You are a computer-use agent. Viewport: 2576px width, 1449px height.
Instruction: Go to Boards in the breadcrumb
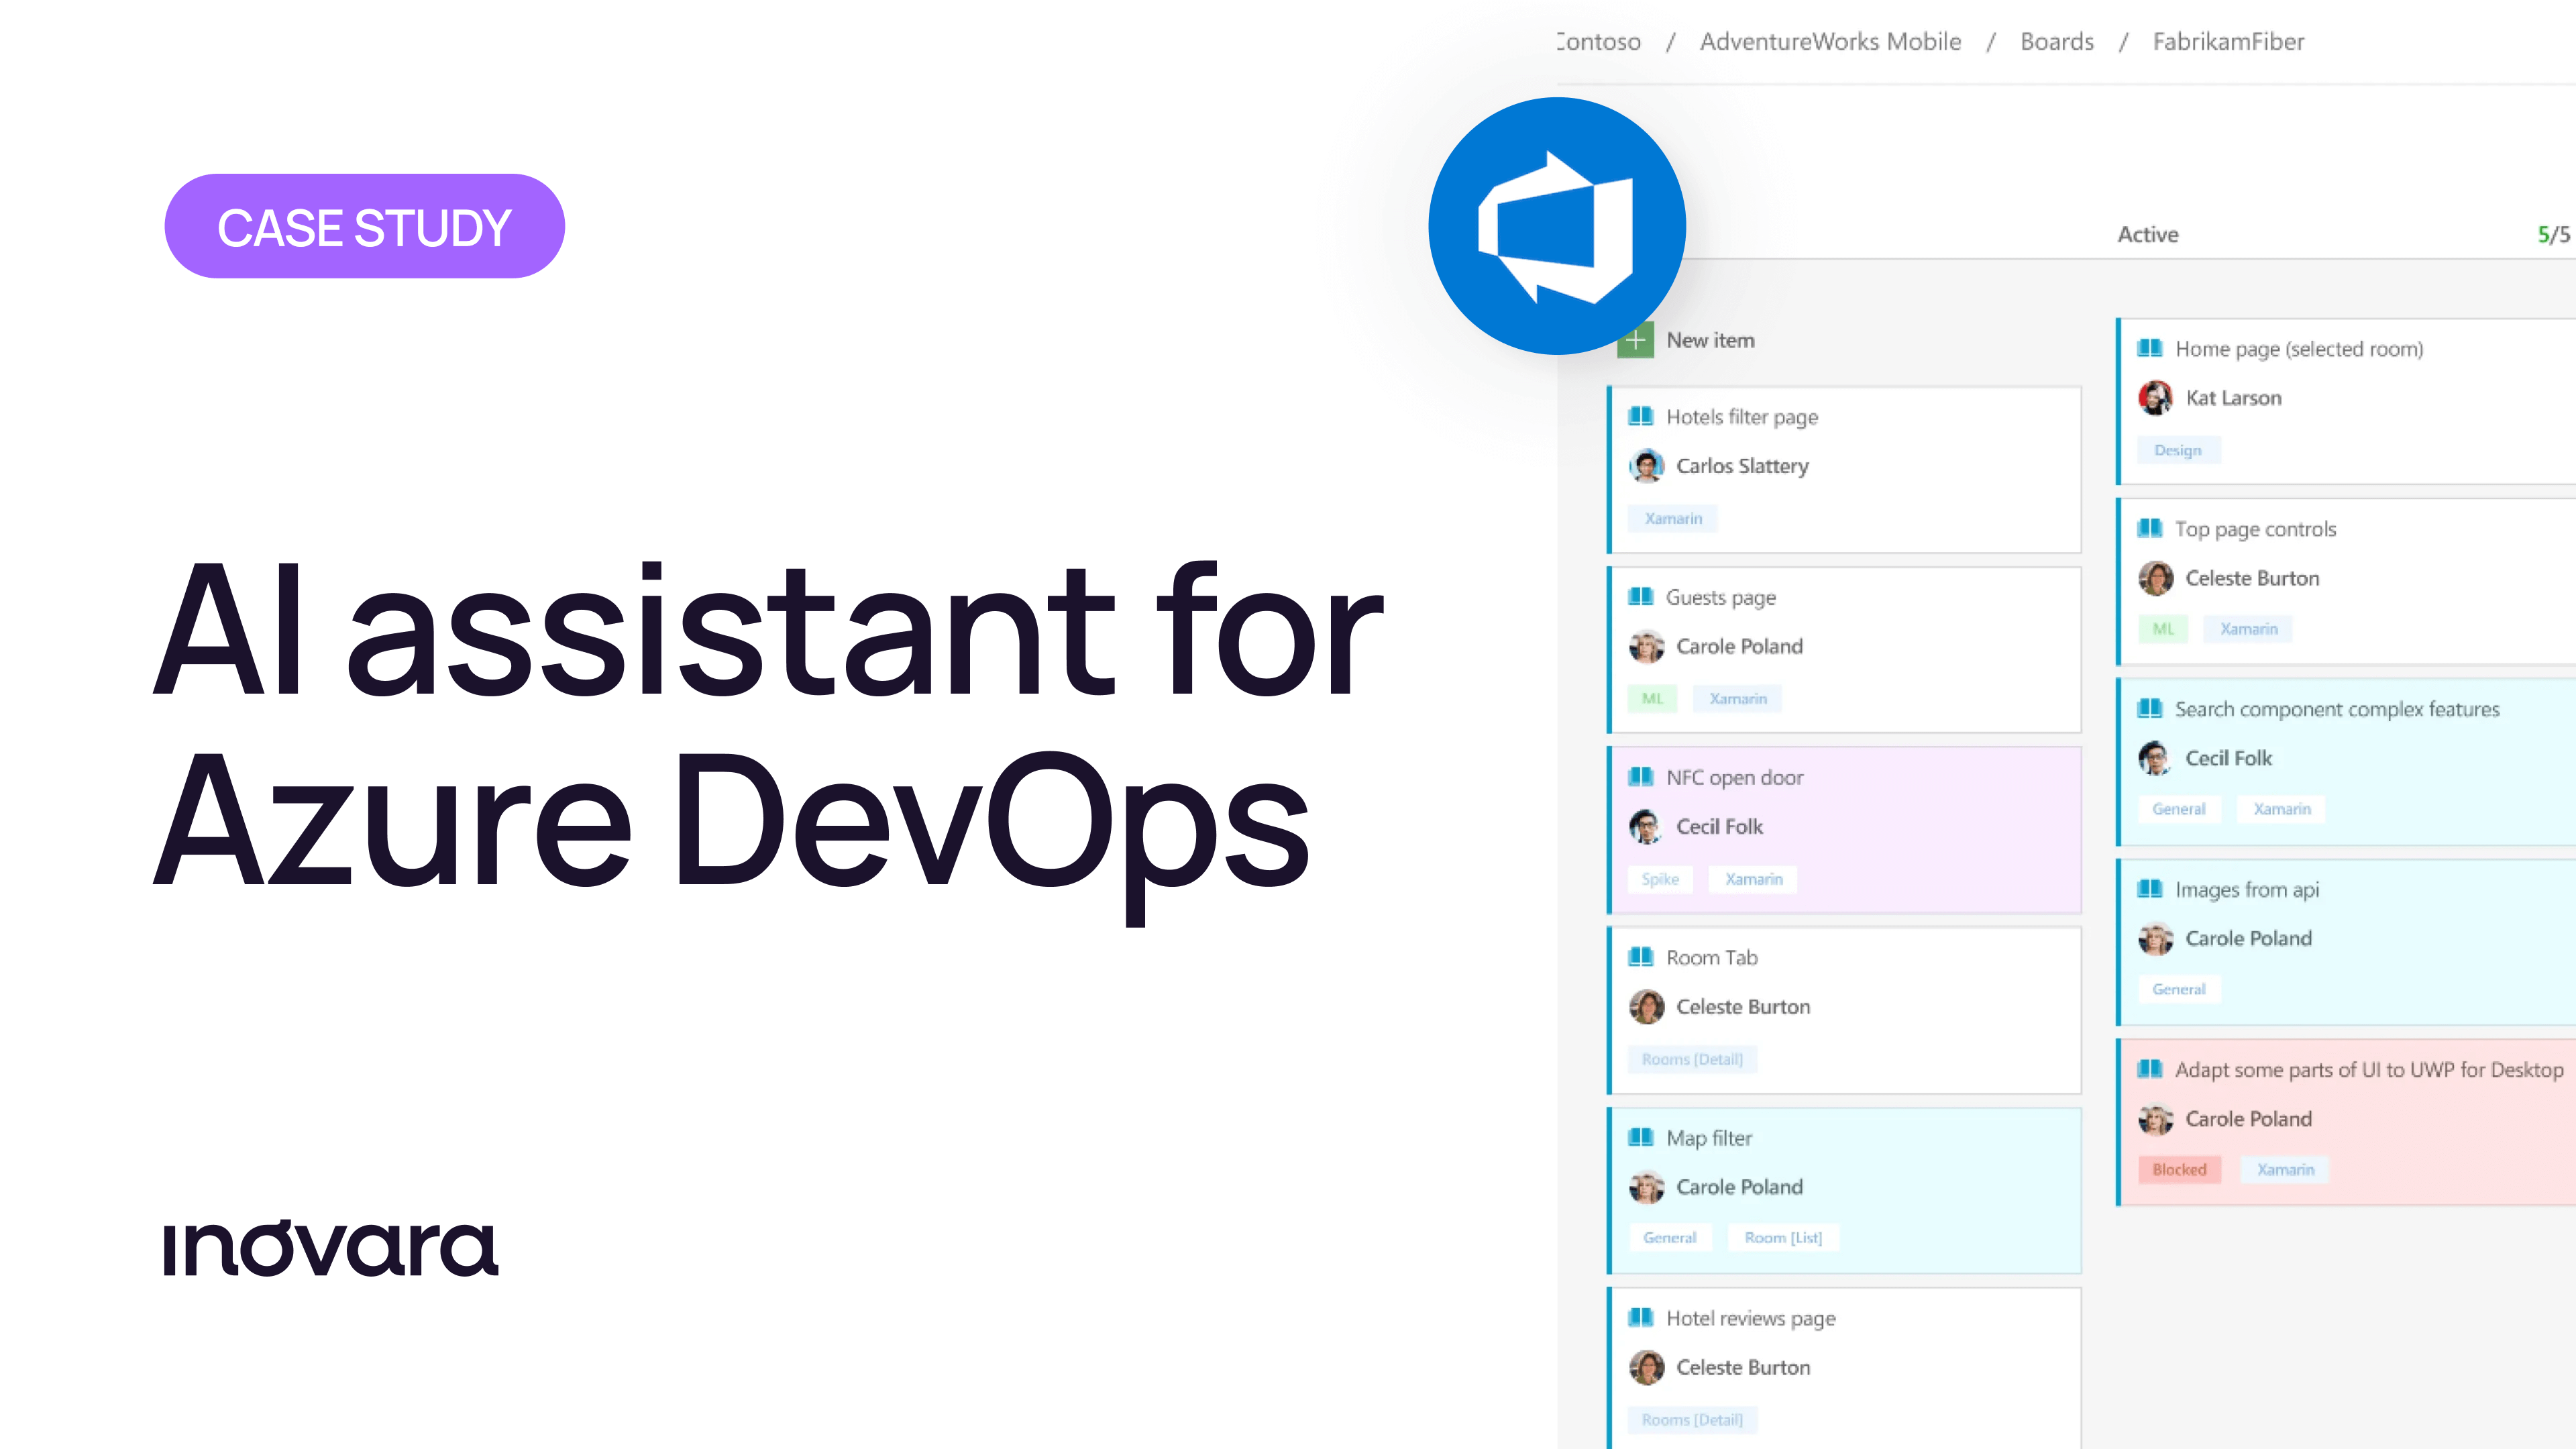pyautogui.click(x=2056, y=42)
